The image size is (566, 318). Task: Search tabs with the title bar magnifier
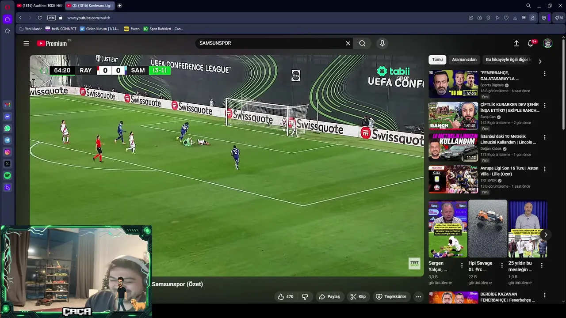(528, 6)
